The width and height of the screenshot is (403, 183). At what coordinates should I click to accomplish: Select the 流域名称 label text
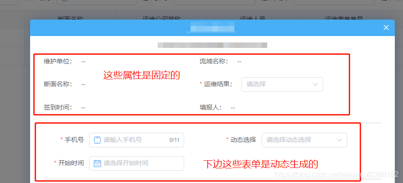(x=214, y=62)
